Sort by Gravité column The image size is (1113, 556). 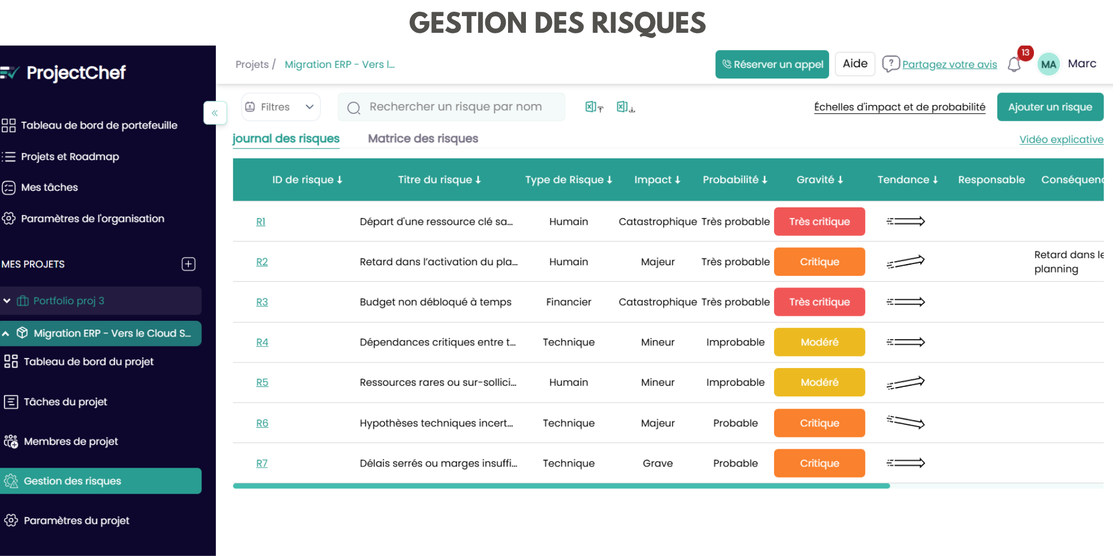[820, 180]
